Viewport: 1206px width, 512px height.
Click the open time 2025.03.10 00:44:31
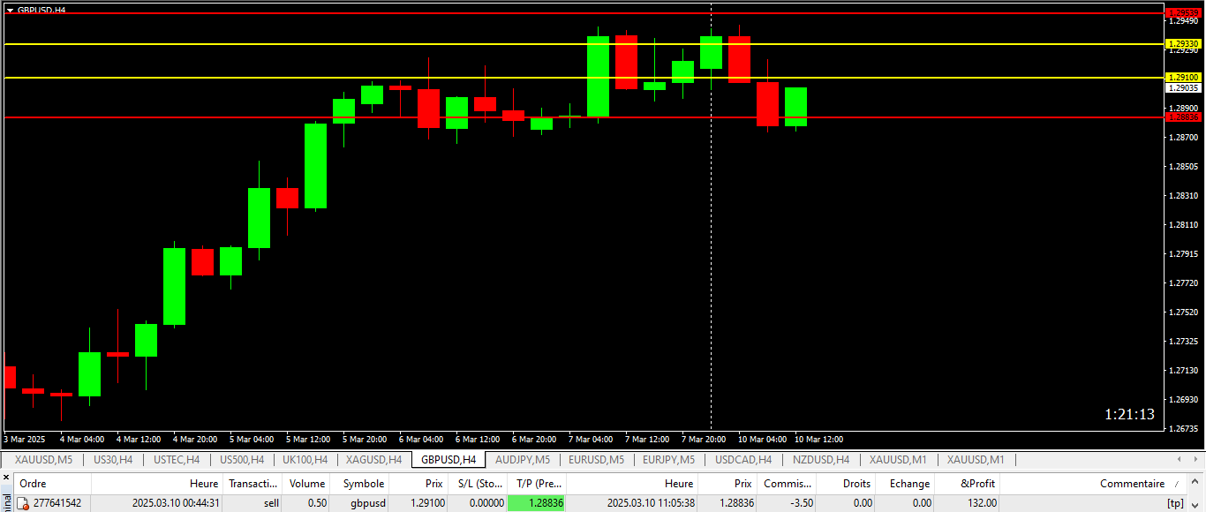click(176, 503)
